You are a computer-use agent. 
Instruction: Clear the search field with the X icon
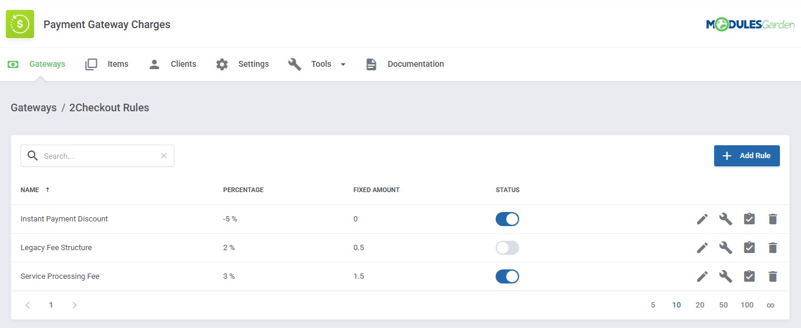point(164,156)
